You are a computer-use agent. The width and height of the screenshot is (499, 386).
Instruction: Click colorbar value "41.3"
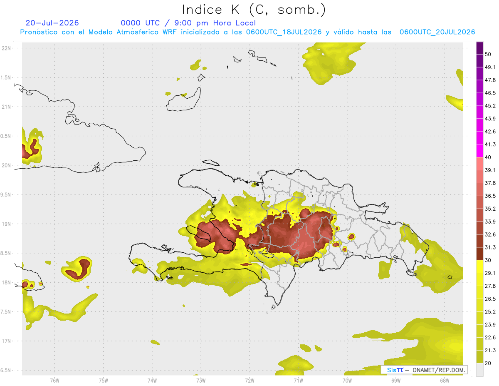(x=490, y=144)
